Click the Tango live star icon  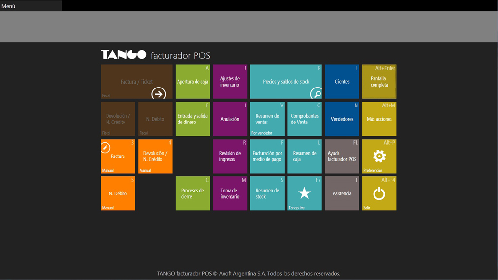click(x=304, y=193)
